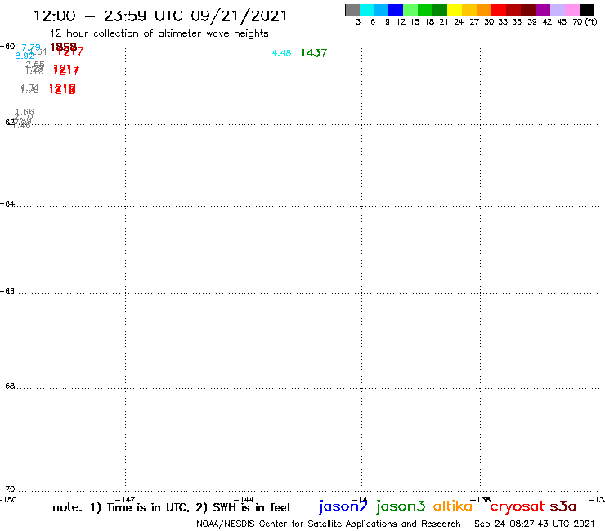Pick the bright red swatch in the color scale
The width and height of the screenshot is (605, 531).
[x=499, y=10]
